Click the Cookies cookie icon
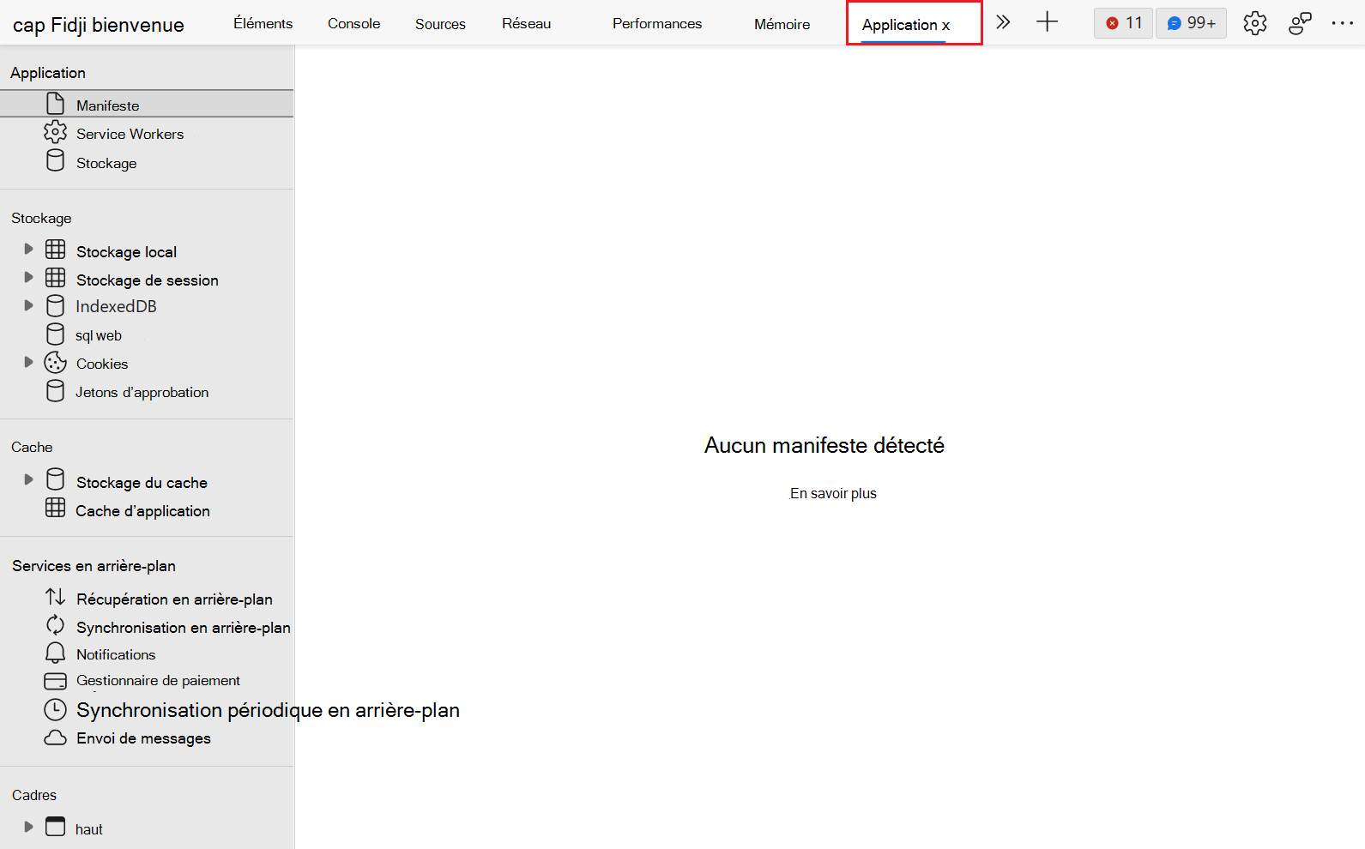The image size is (1365, 849). coord(55,362)
